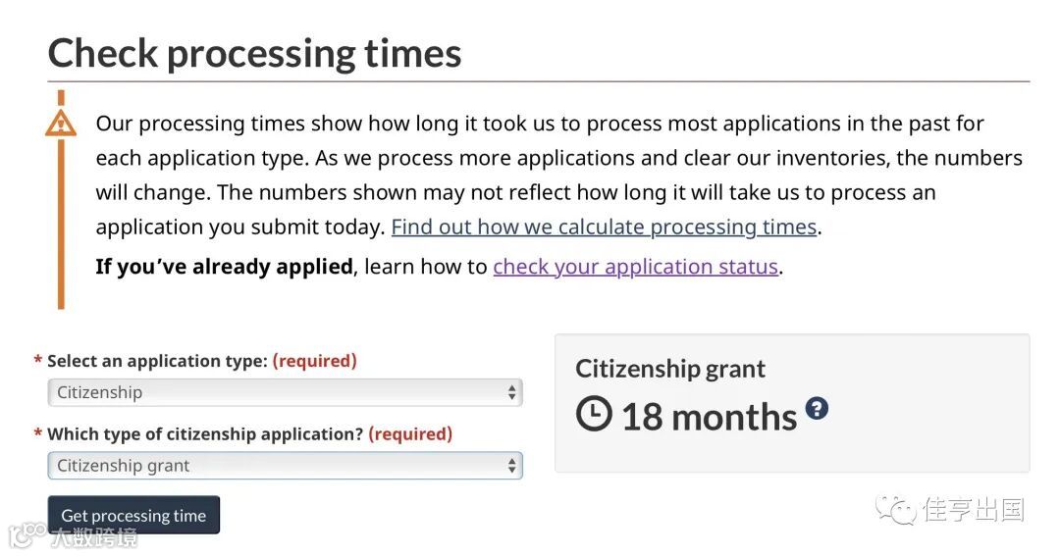Viewport: 1060px width, 556px height.
Task: Click the arrows on the Citizenship dropdown
Action: tap(511, 392)
